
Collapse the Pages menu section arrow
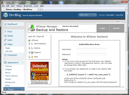click(x=23, y=44)
